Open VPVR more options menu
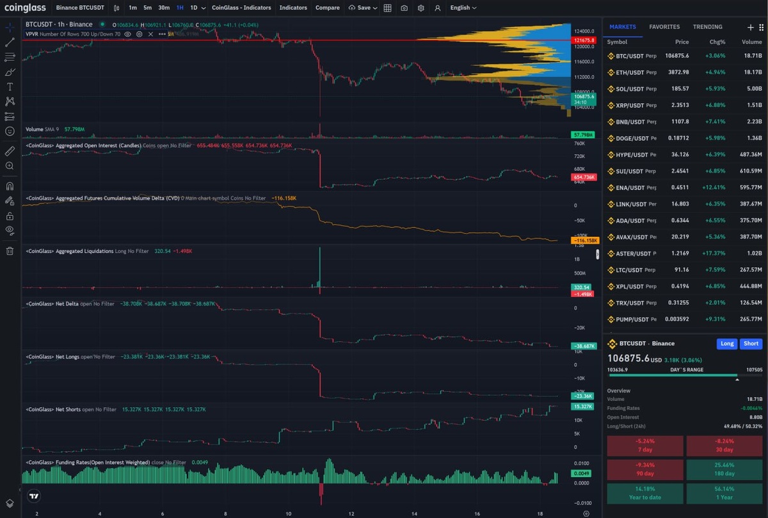The image size is (768, 518). click(x=161, y=34)
